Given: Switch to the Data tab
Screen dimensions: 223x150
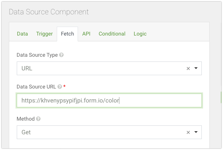Looking at the screenshot, I should 23,34.
